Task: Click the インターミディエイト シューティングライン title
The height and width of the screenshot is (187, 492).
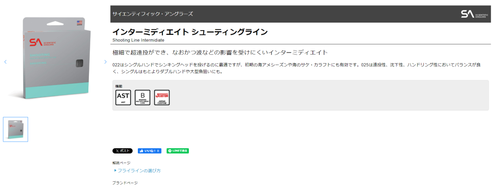Action: pos(190,32)
